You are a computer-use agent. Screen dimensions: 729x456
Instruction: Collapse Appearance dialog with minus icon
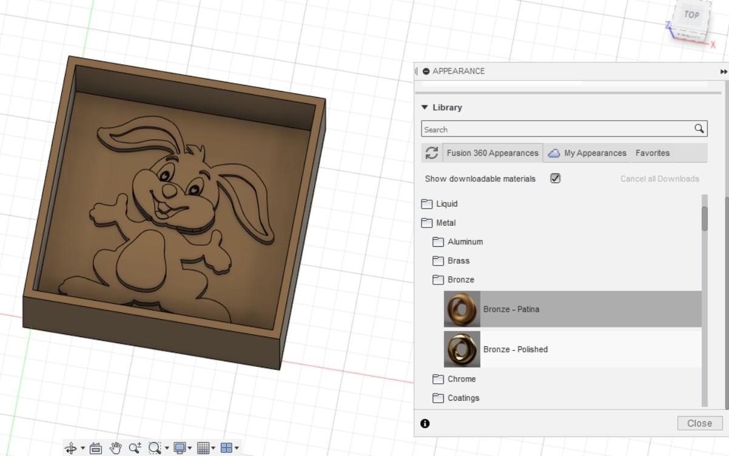click(x=426, y=71)
